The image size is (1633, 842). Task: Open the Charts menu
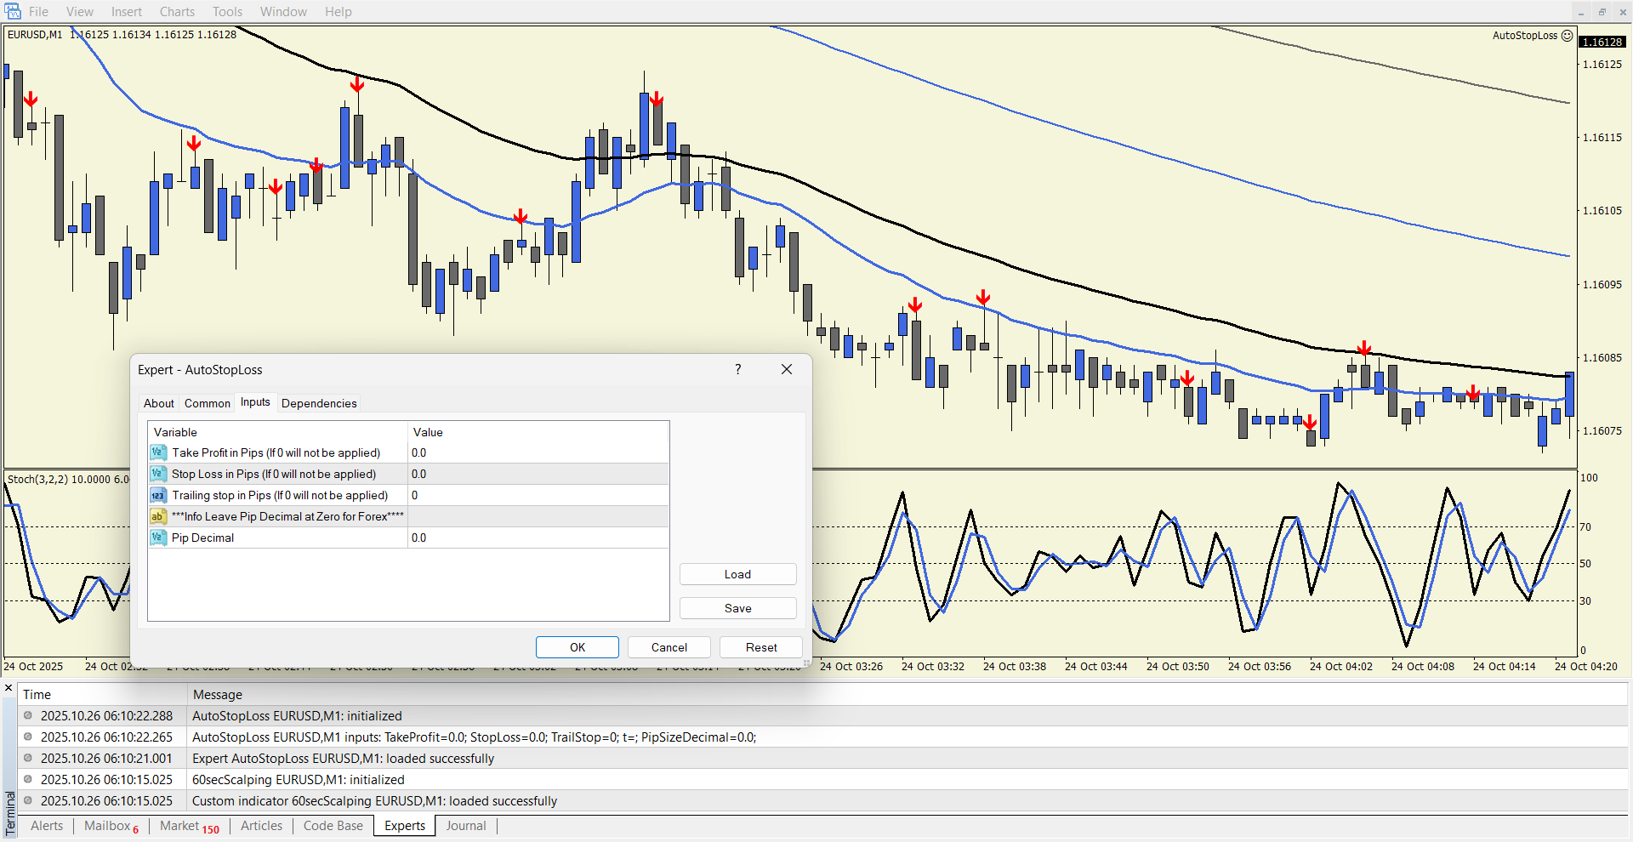(x=177, y=12)
